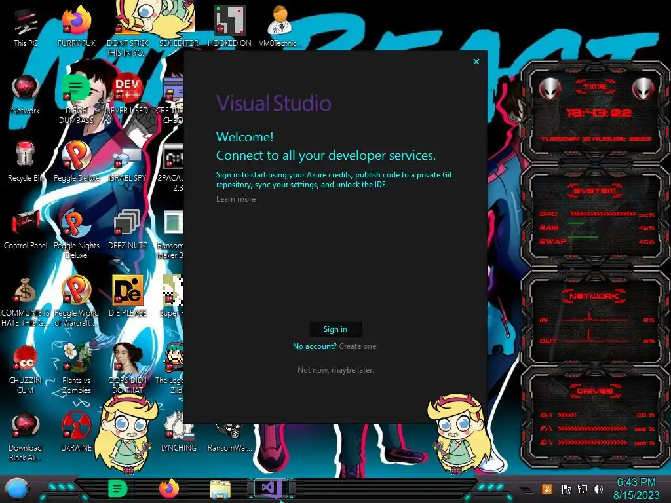Click the Start orb button
Image resolution: width=671 pixels, height=503 pixels.
pos(17,489)
